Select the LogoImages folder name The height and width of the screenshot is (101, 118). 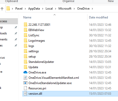coord(37,41)
